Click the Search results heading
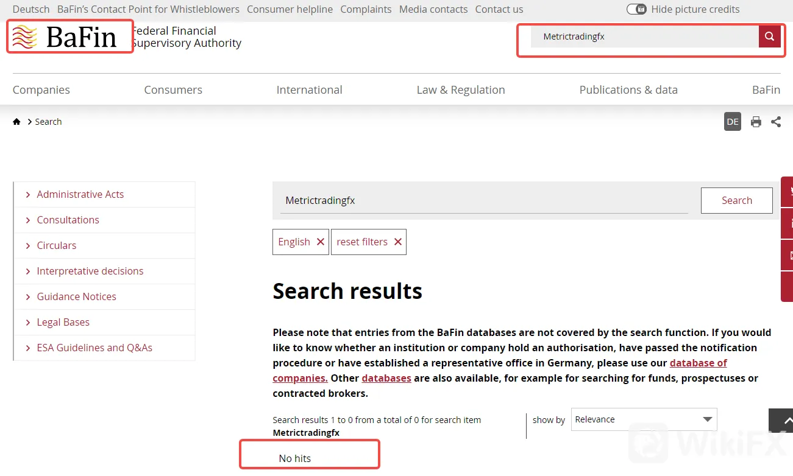 tap(347, 291)
